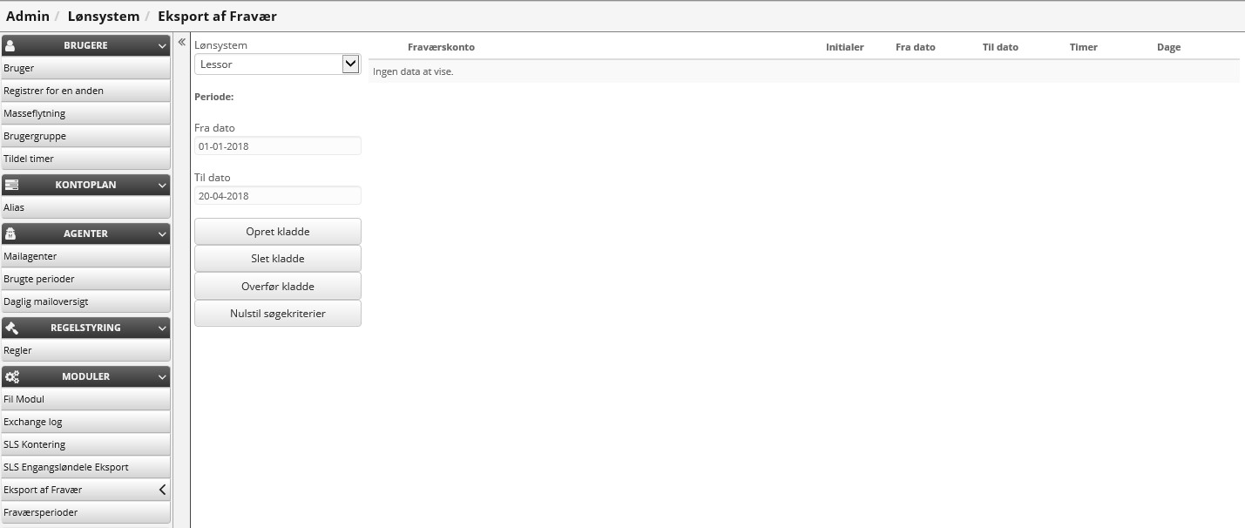Click the Kontoplan section icon
1245x528 pixels.
click(x=11, y=185)
